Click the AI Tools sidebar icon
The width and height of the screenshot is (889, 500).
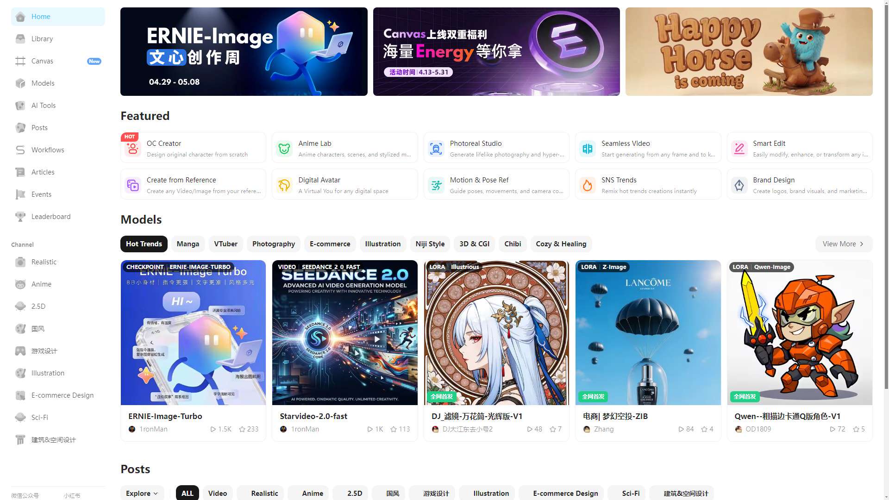point(20,106)
